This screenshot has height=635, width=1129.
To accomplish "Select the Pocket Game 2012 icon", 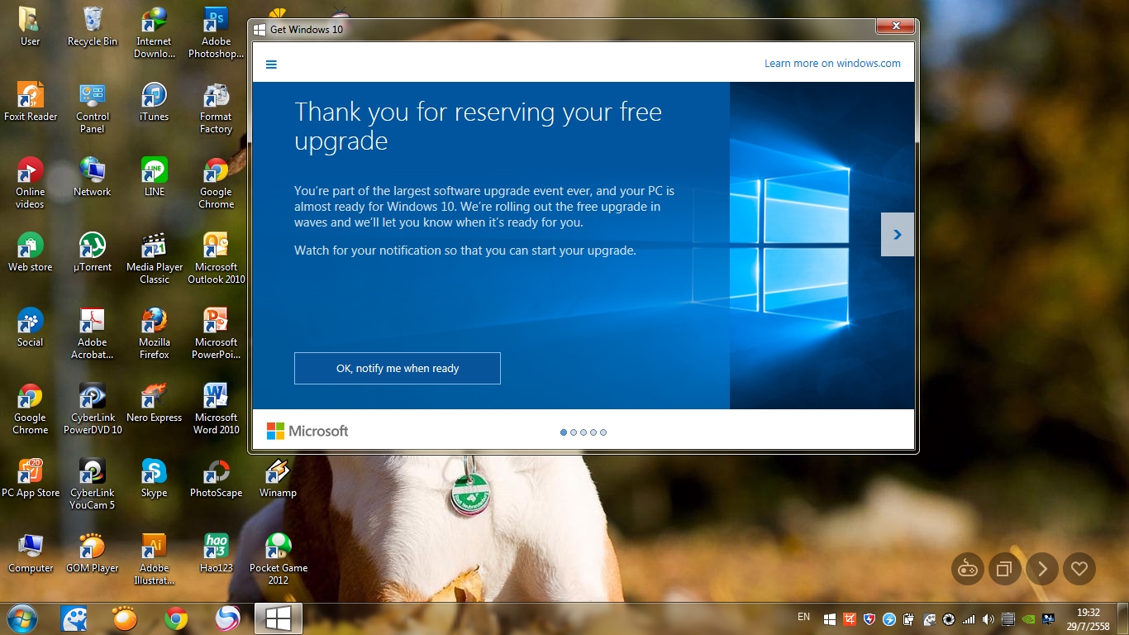I will pos(278,559).
